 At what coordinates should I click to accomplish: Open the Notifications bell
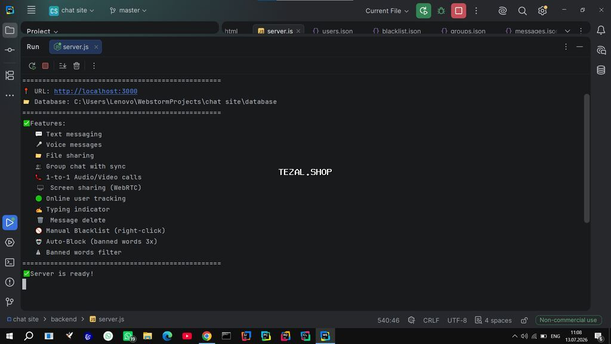click(601, 30)
